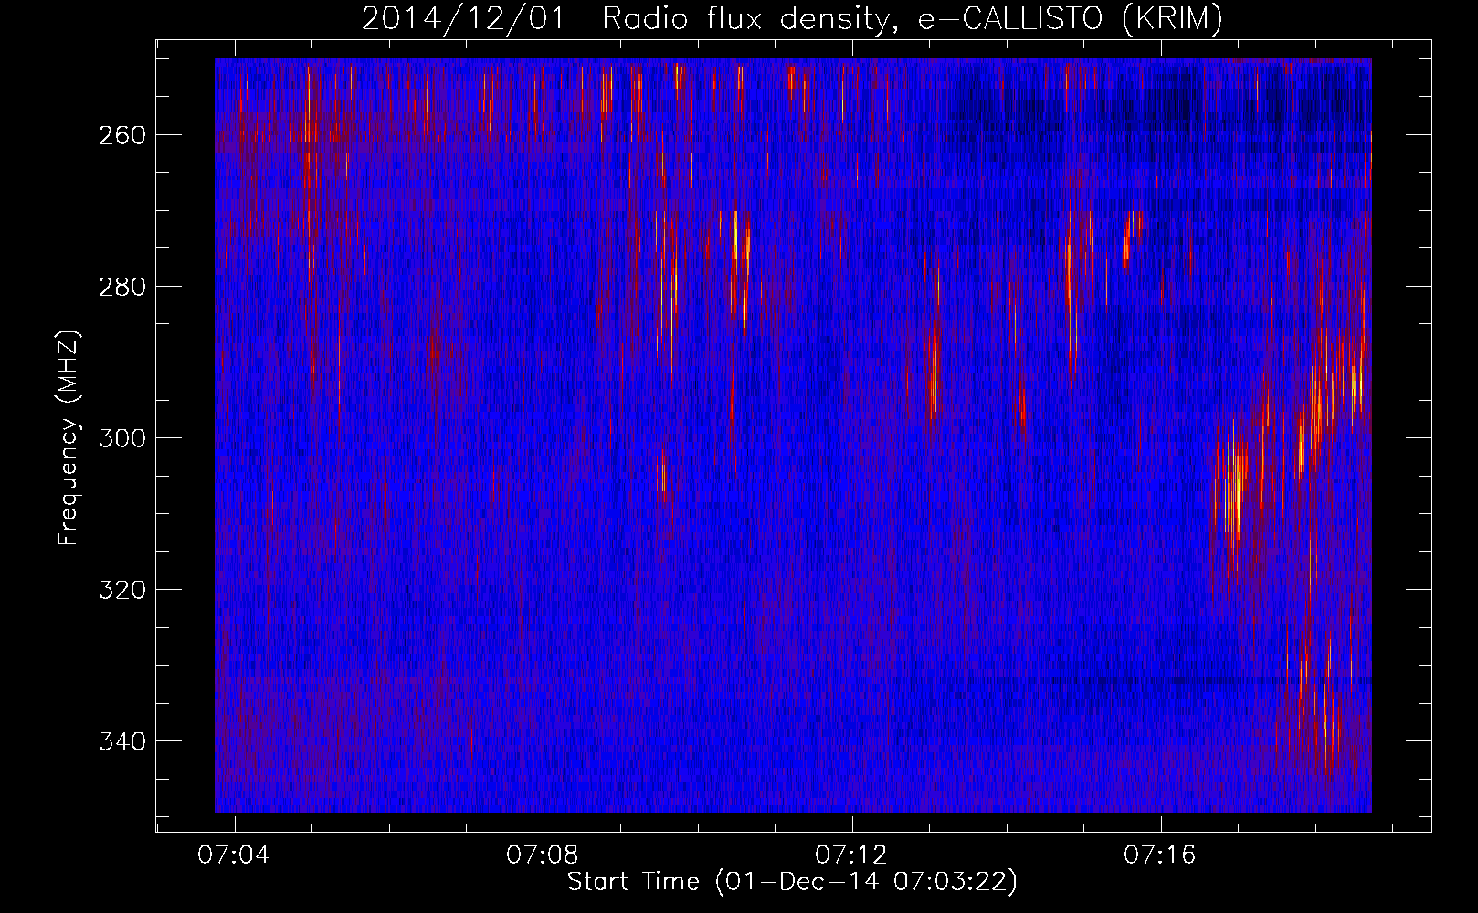The image size is (1478, 913).
Task: Click the plot title "Radio flux density, e-CALLISTO (KRIM)"
Action: [912, 18]
